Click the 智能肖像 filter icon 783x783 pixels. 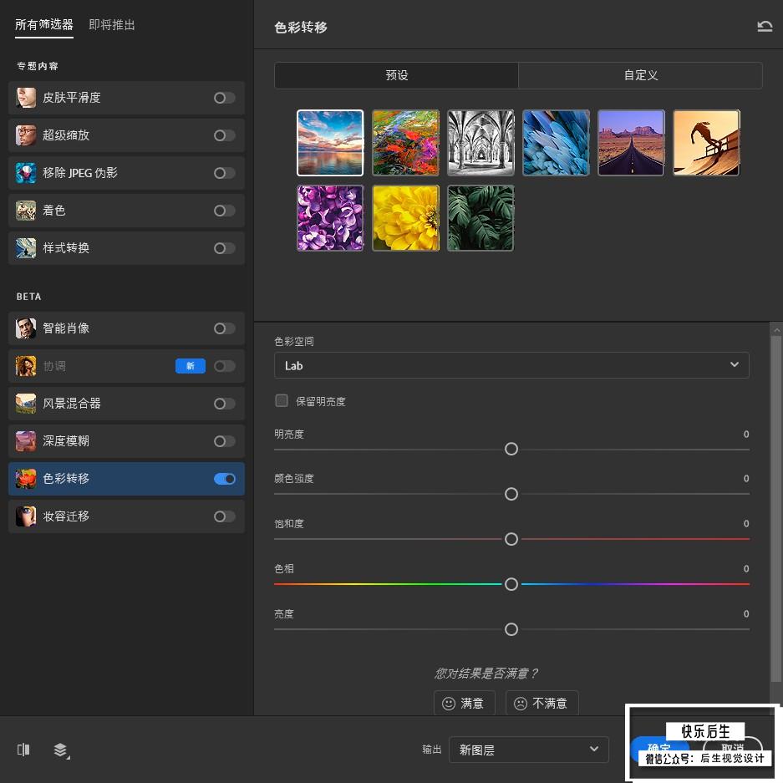26,328
